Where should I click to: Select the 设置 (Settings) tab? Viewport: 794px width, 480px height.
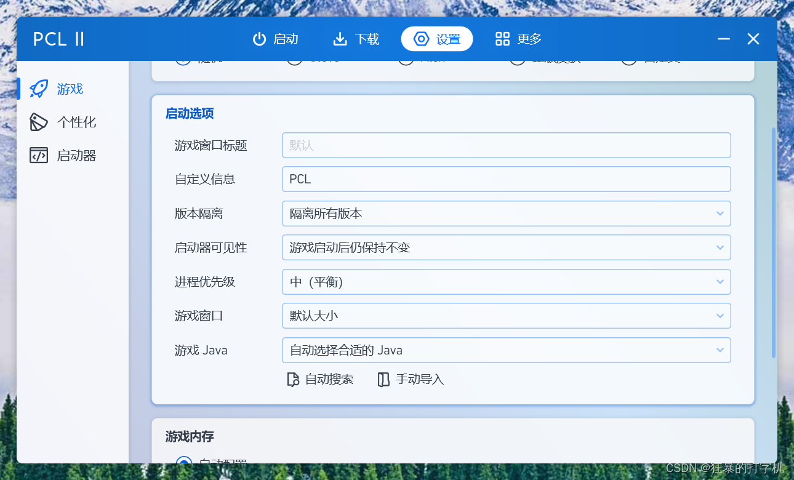(437, 39)
